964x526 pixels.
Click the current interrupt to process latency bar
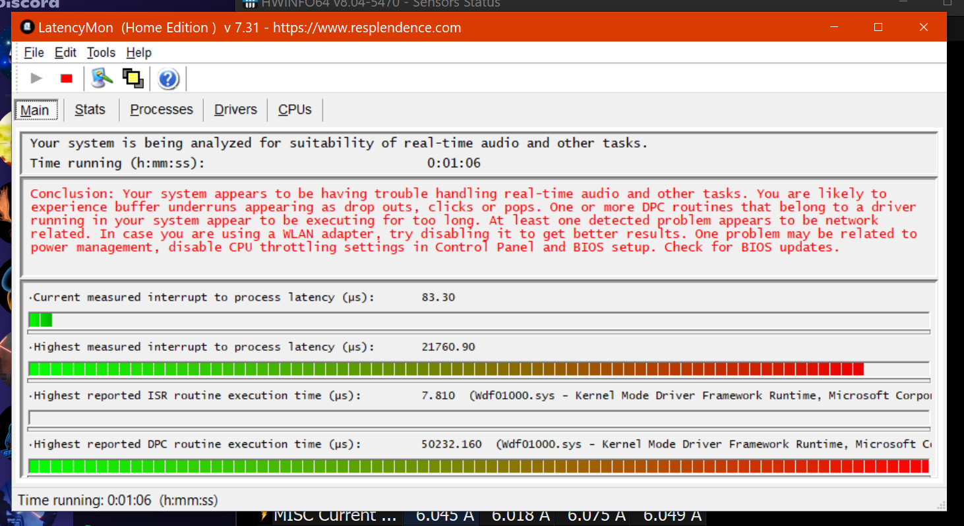pyautogui.click(x=479, y=320)
